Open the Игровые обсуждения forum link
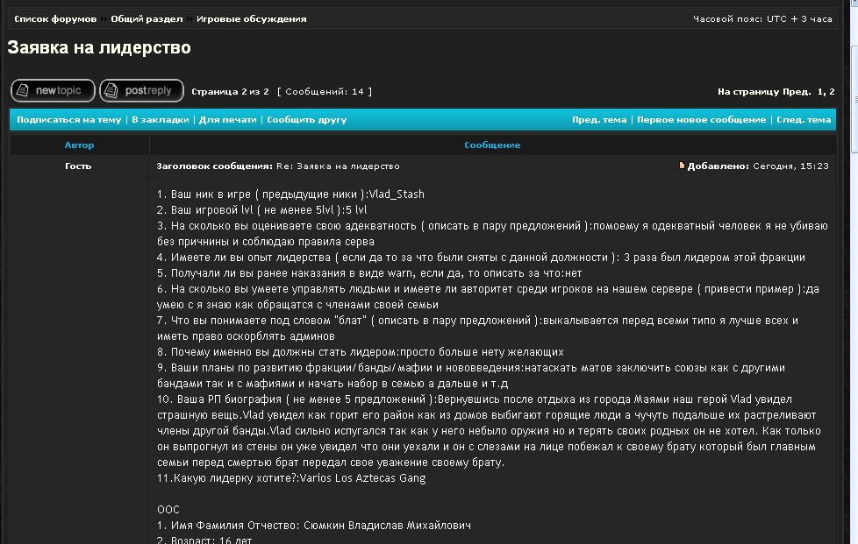This screenshot has width=858, height=544. tap(252, 18)
